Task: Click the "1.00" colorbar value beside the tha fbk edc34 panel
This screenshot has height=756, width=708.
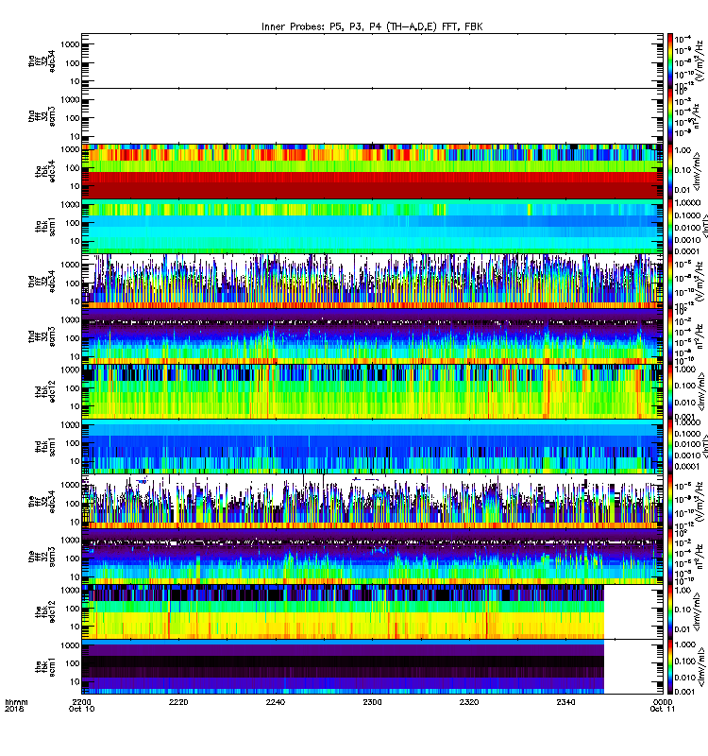Action: pyautogui.click(x=683, y=150)
